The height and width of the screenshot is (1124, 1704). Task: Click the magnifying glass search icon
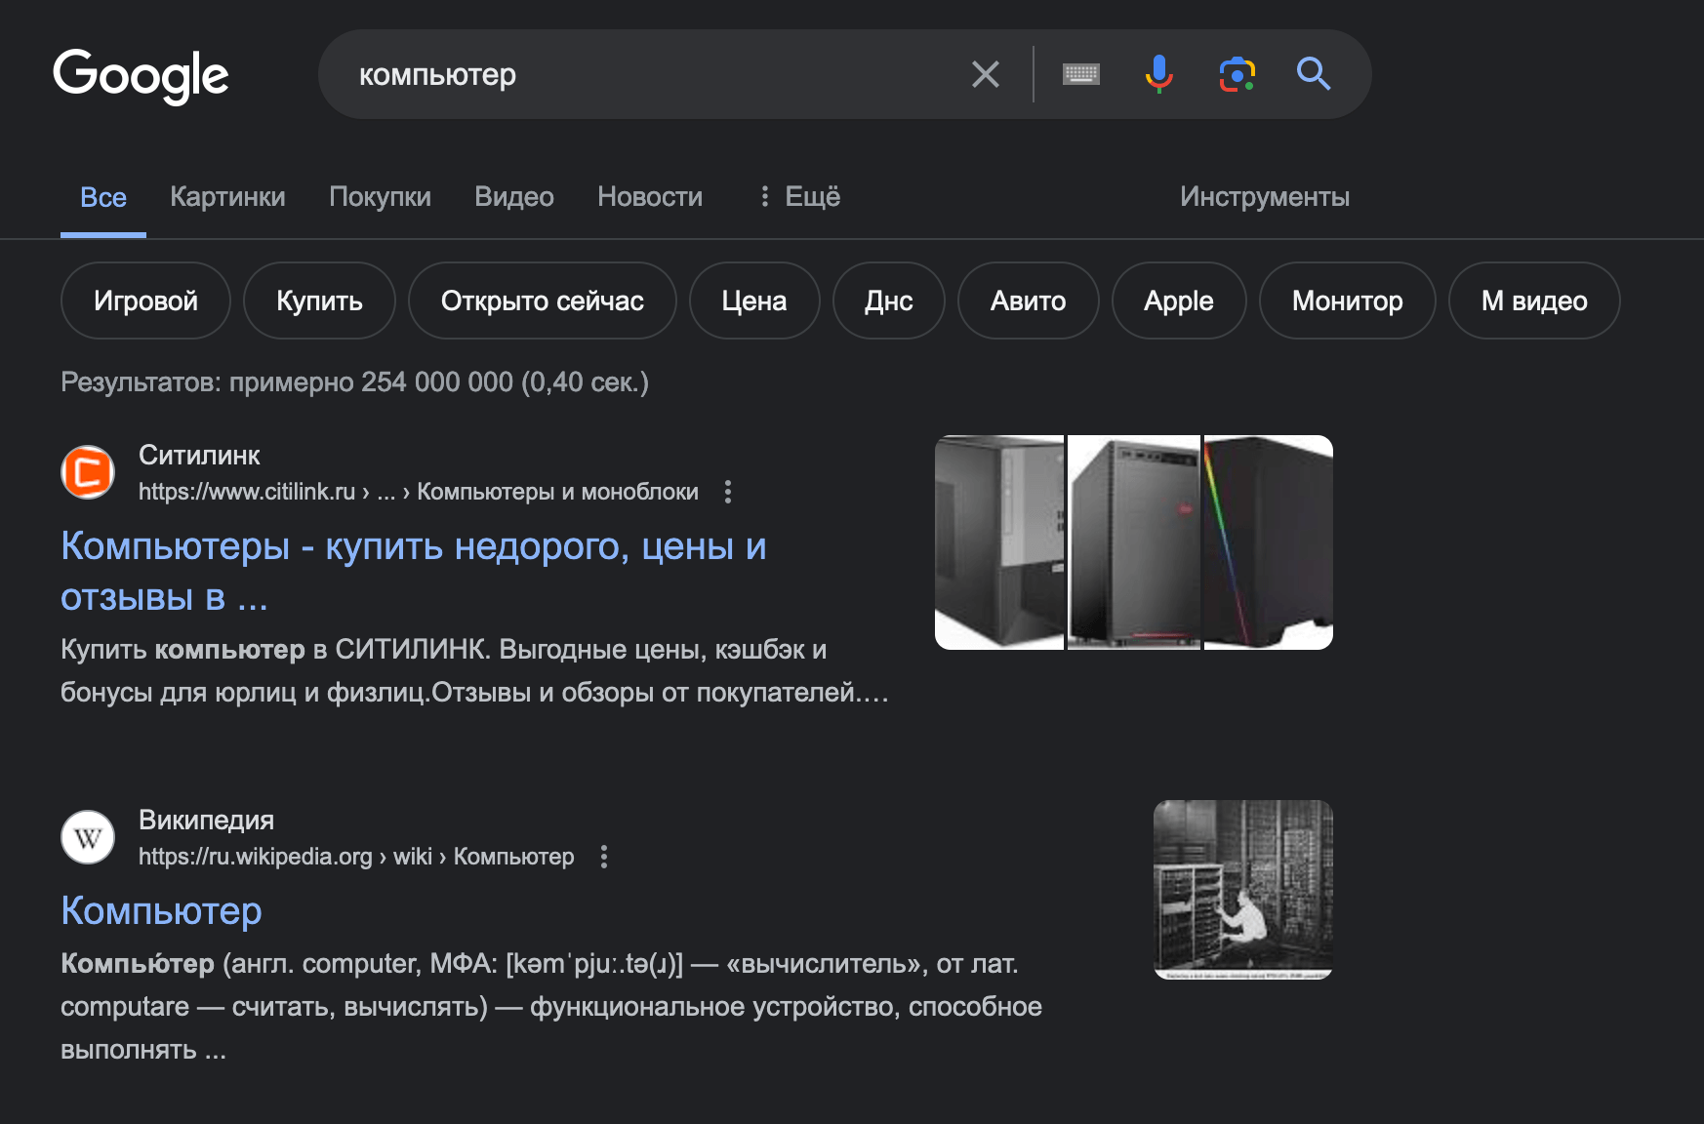pos(1314,74)
